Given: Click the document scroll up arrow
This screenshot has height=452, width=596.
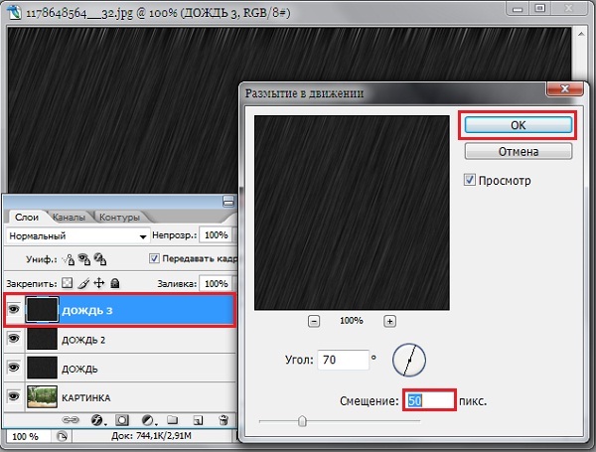Looking at the screenshot, I should 581,34.
